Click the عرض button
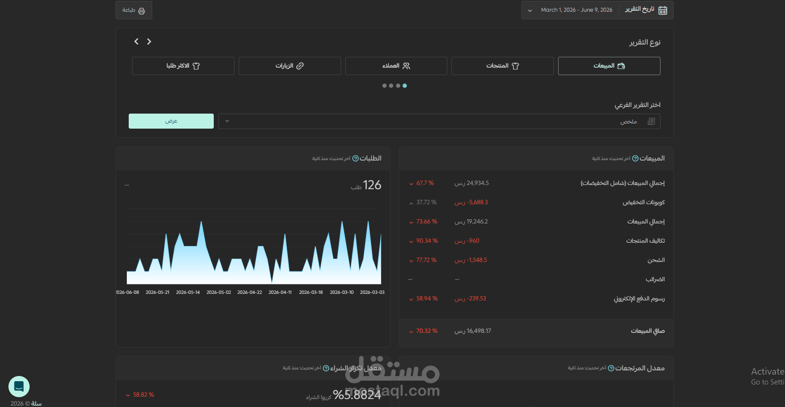 point(171,121)
